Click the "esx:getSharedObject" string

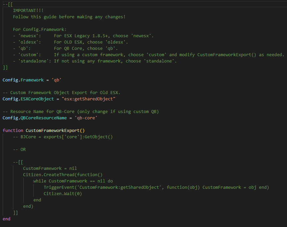(x=89, y=99)
